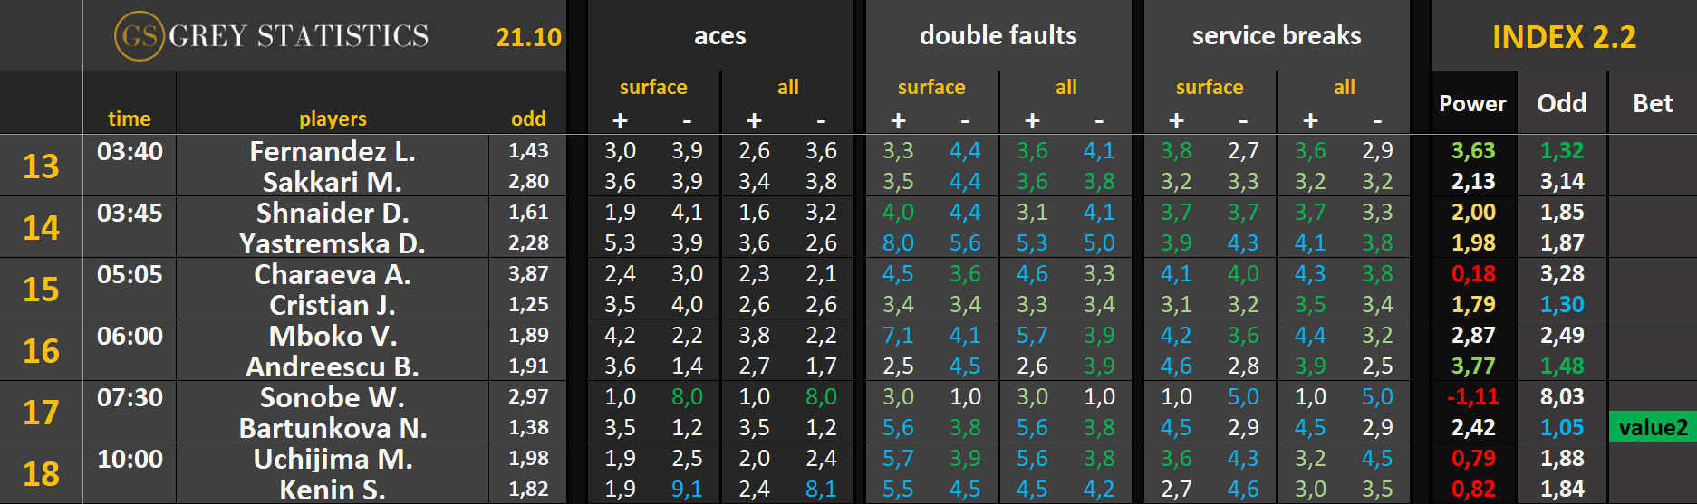This screenshot has width=1697, height=504.
Task: Click the Power column header
Action: click(x=1472, y=103)
